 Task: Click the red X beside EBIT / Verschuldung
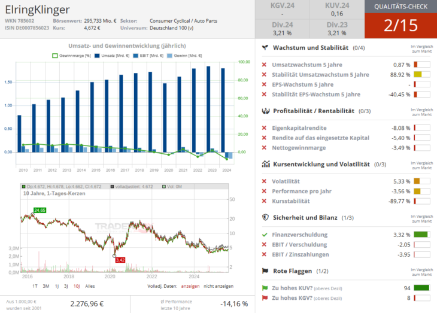click(264, 244)
